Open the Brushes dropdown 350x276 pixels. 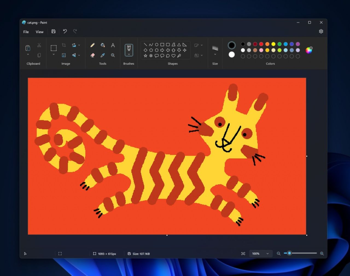(x=129, y=54)
